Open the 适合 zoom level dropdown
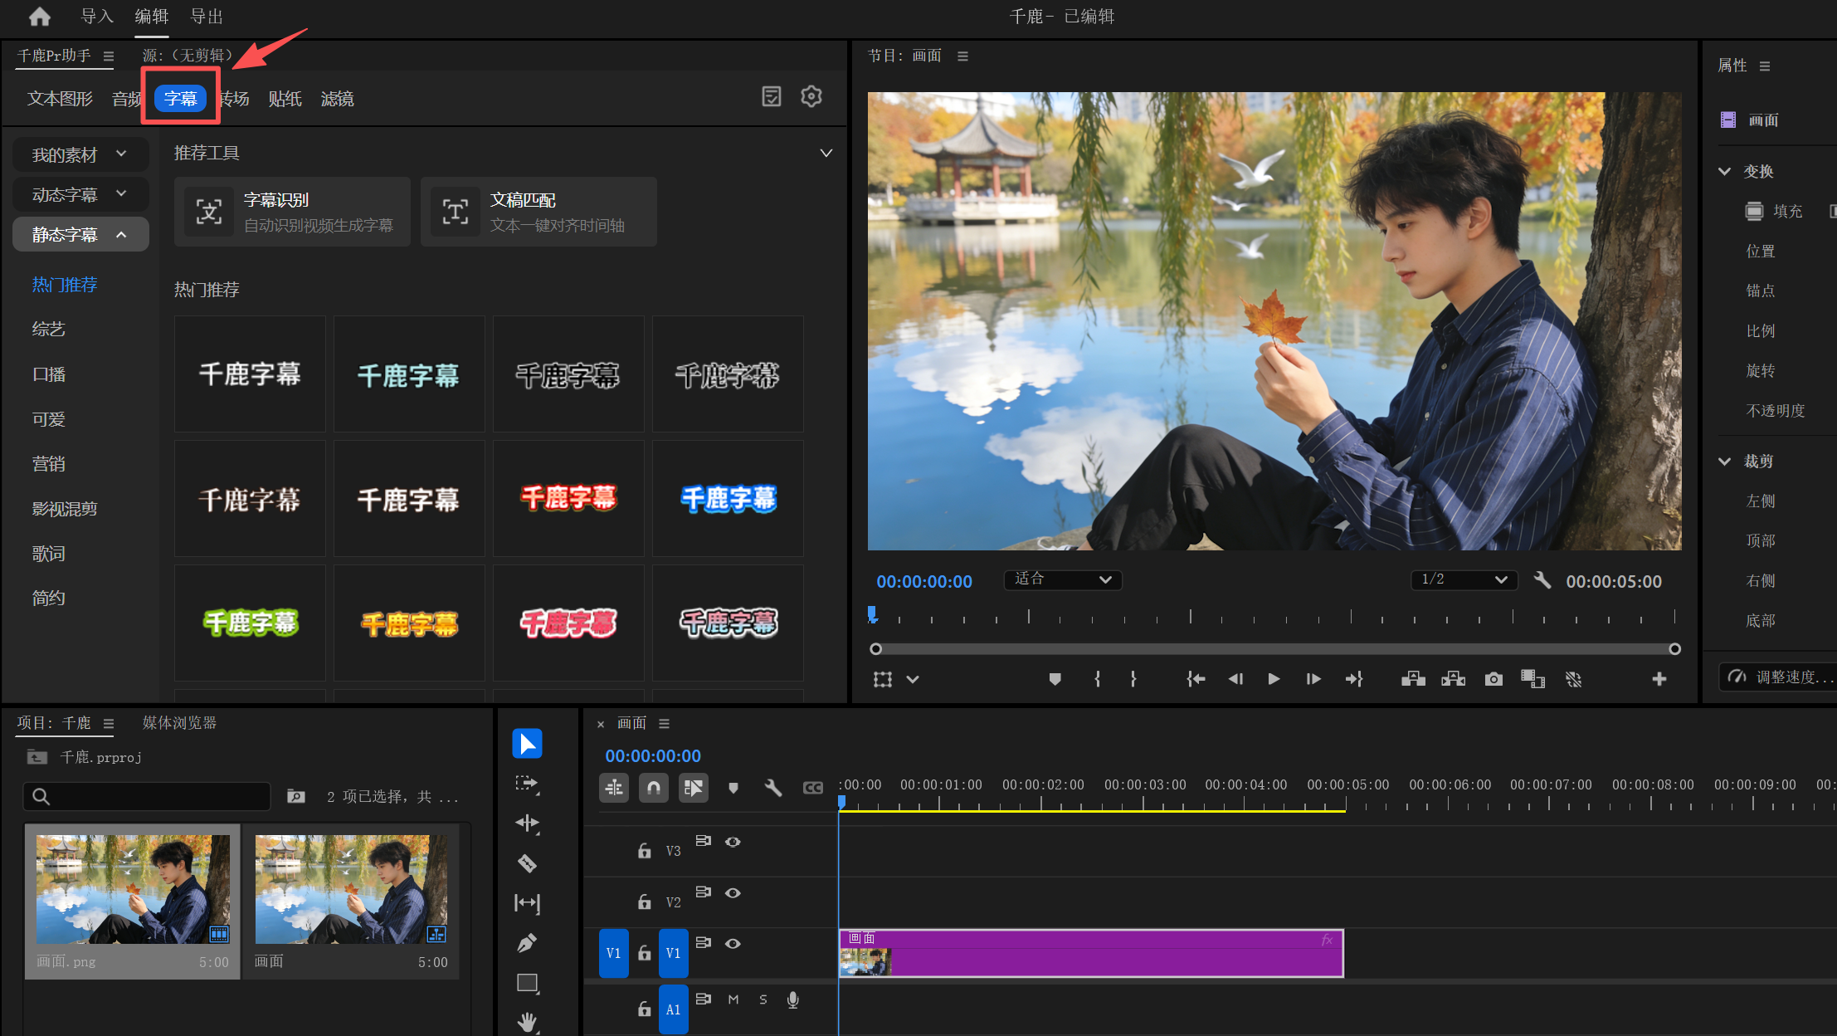The height and width of the screenshot is (1036, 1837). tap(1063, 579)
